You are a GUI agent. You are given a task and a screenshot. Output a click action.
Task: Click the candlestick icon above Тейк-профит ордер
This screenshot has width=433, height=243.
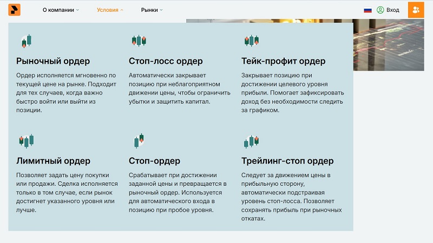[x=251, y=40]
